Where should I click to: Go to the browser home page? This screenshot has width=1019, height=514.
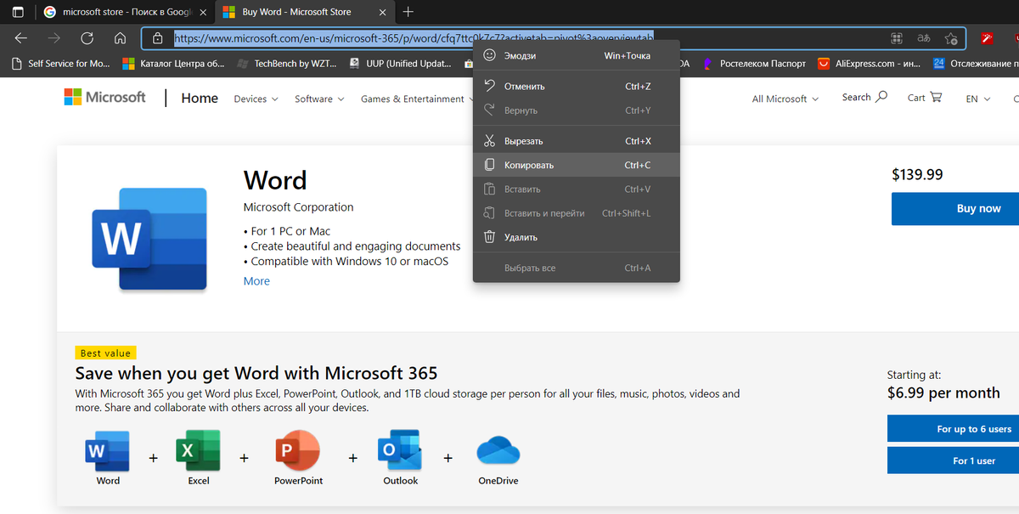coord(120,38)
